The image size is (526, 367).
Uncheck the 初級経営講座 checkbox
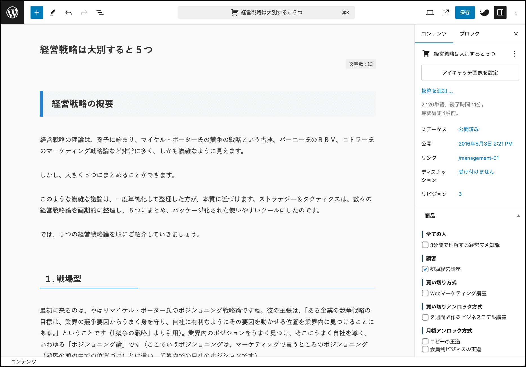(425, 269)
